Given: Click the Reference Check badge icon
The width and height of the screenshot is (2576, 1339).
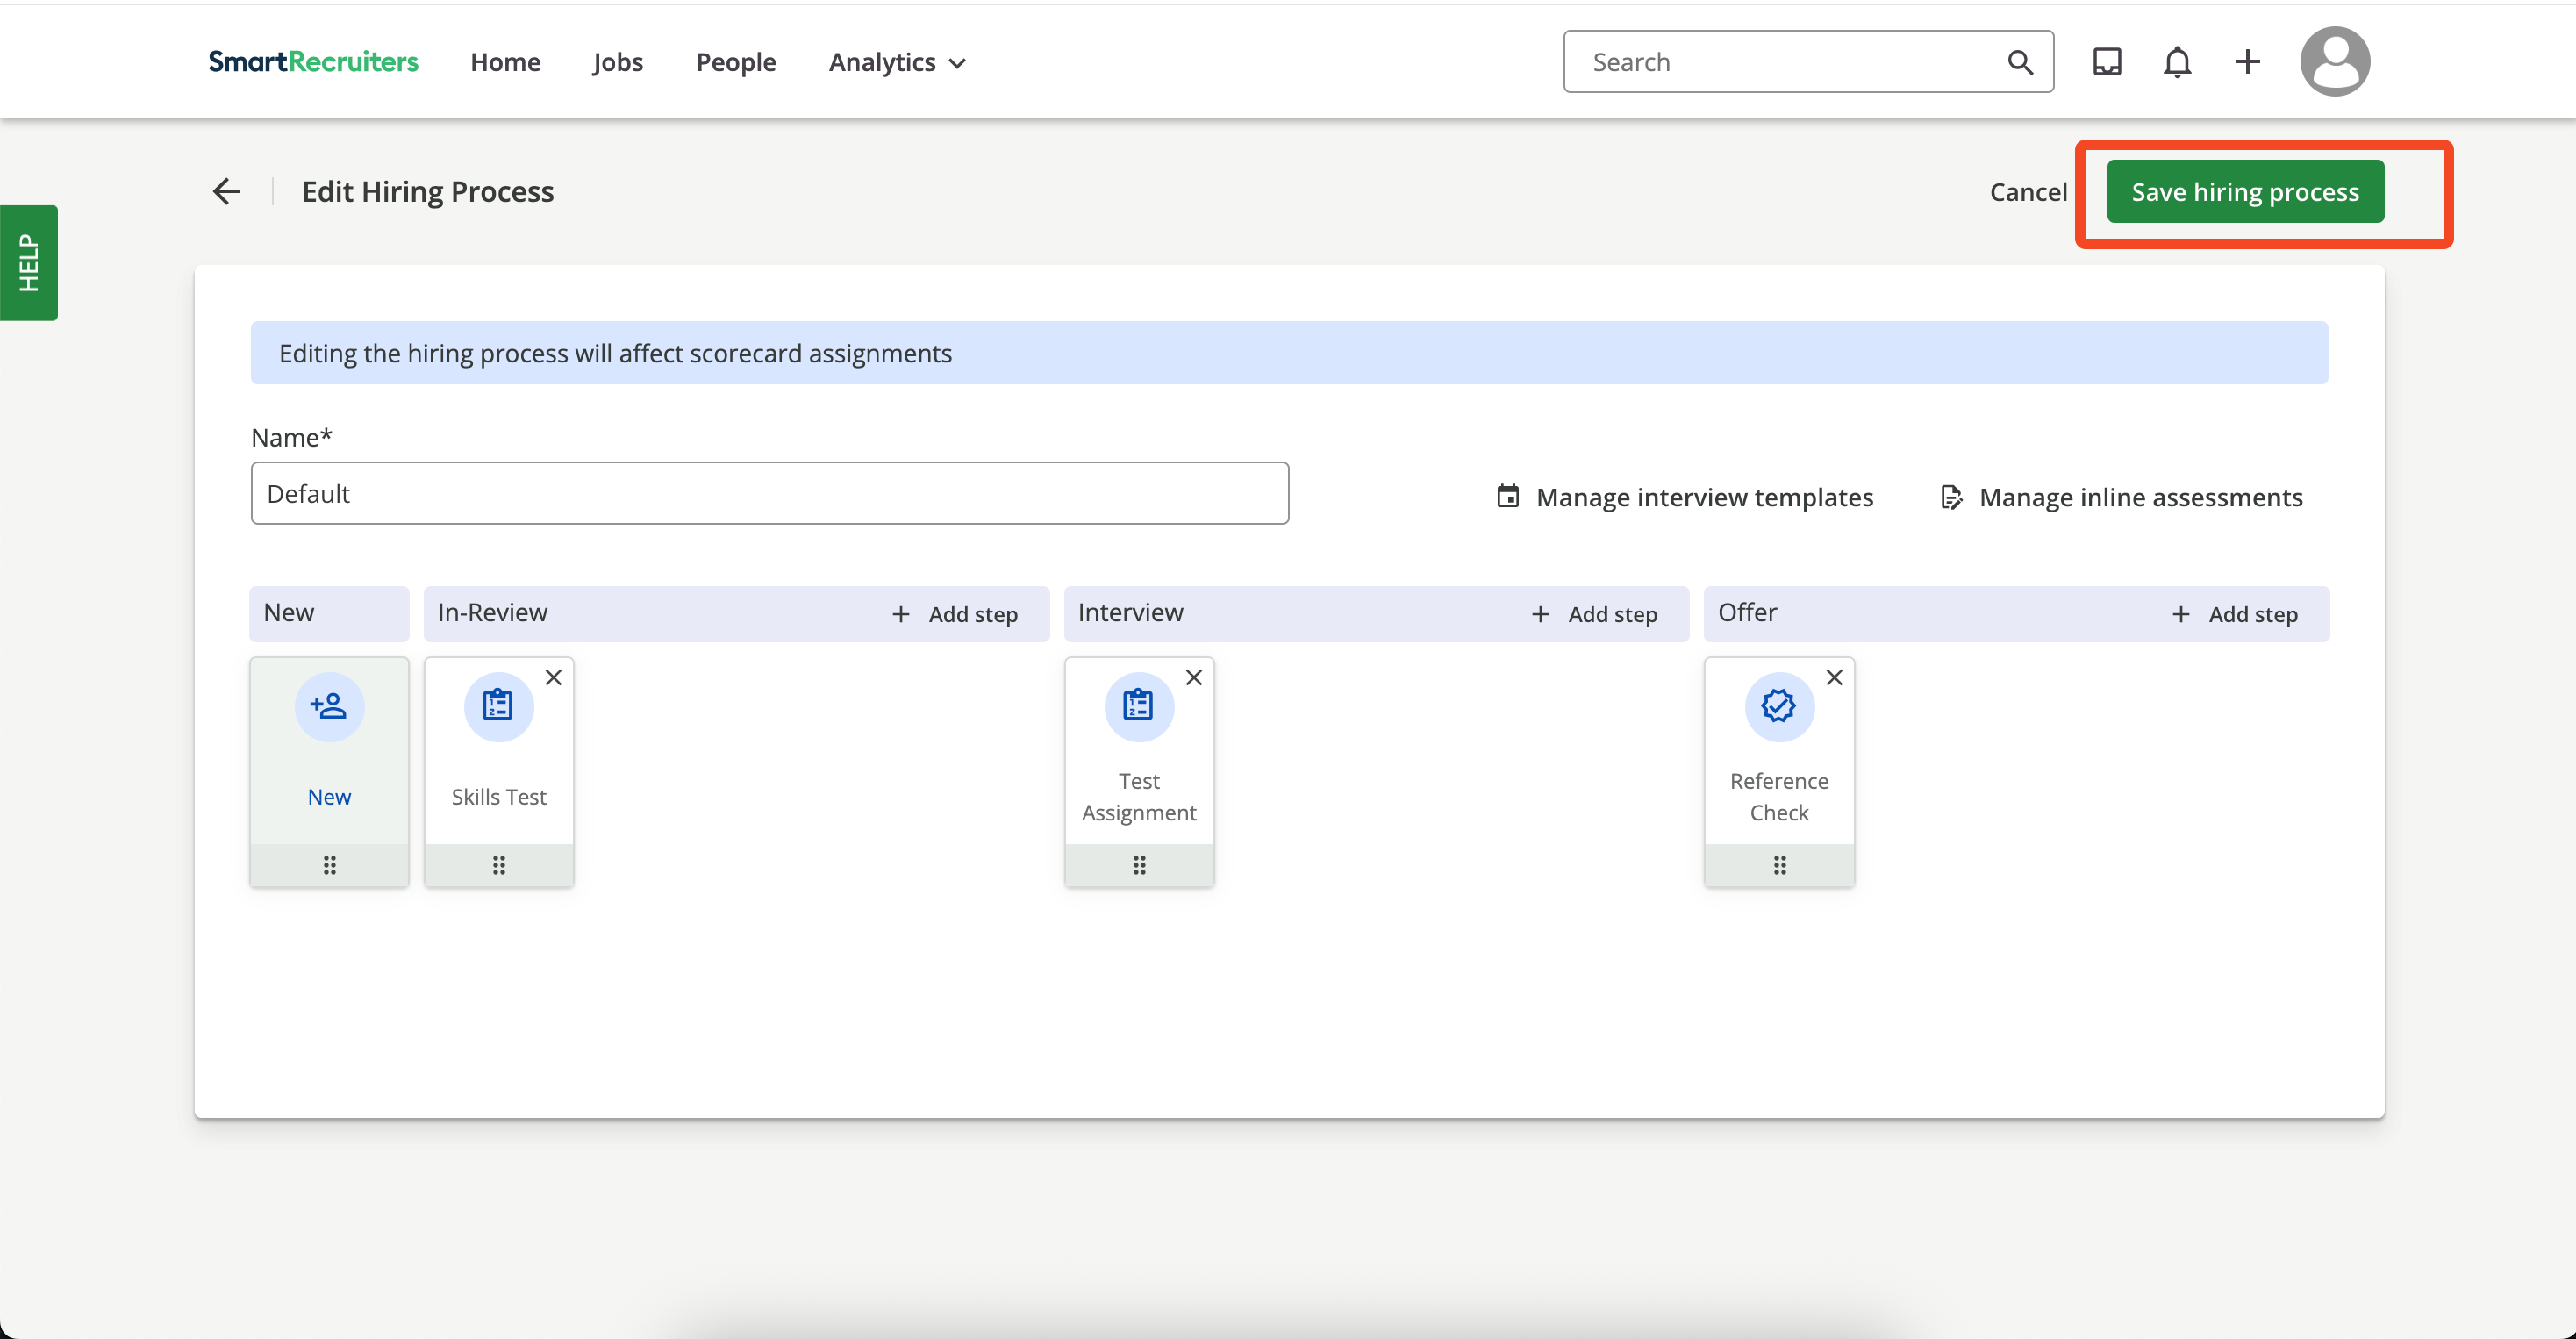Looking at the screenshot, I should 1778,706.
